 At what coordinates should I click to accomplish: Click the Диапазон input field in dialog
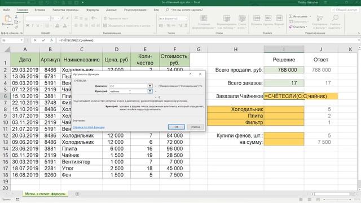pyautogui.click(x=128, y=86)
